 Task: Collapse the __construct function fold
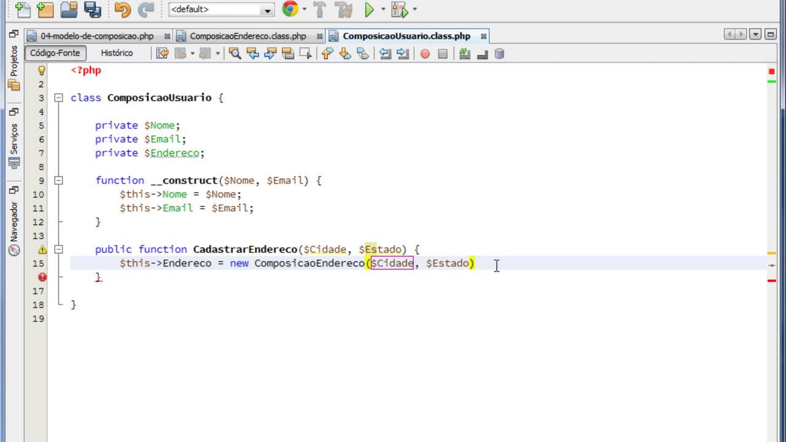click(58, 180)
